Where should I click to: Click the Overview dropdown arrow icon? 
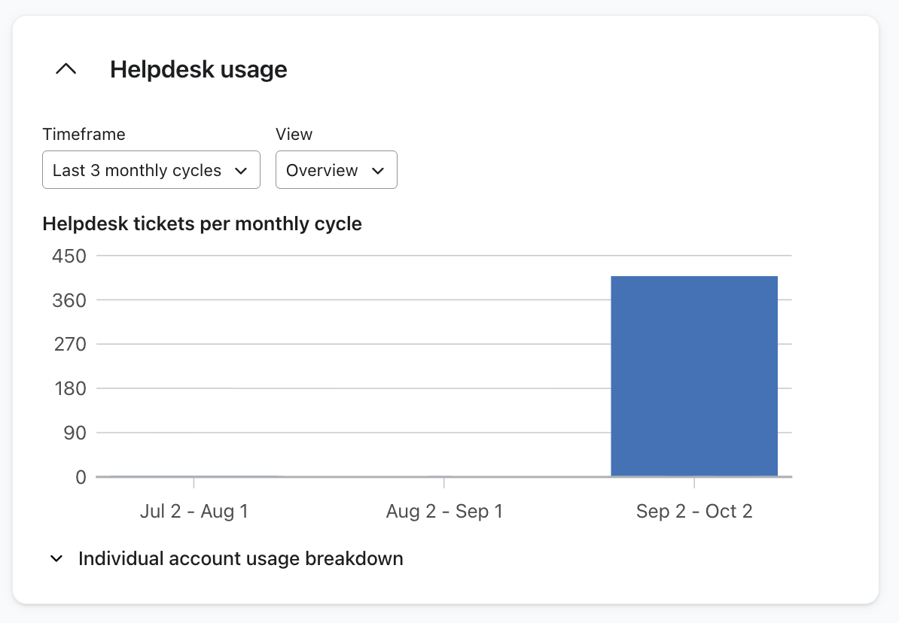[x=378, y=171]
